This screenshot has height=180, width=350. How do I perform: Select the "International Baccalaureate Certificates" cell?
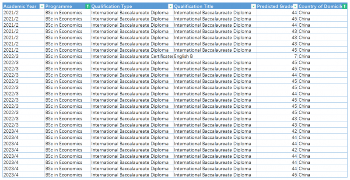click(x=132, y=56)
